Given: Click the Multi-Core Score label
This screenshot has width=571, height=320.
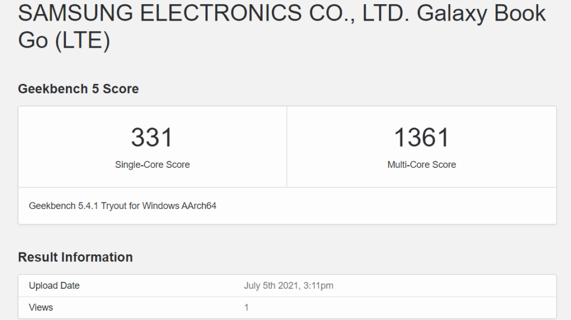Looking at the screenshot, I should pos(421,165).
